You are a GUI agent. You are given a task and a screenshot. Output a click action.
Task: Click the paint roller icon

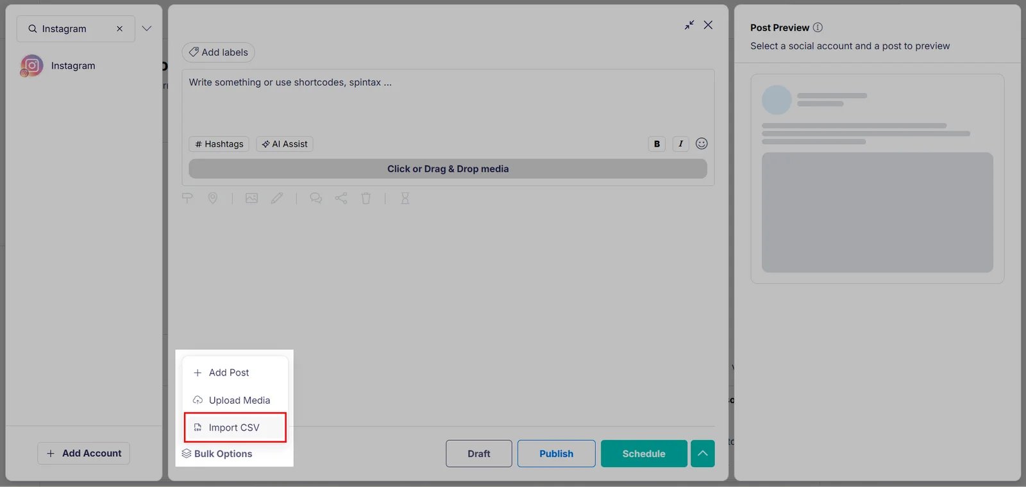(187, 199)
